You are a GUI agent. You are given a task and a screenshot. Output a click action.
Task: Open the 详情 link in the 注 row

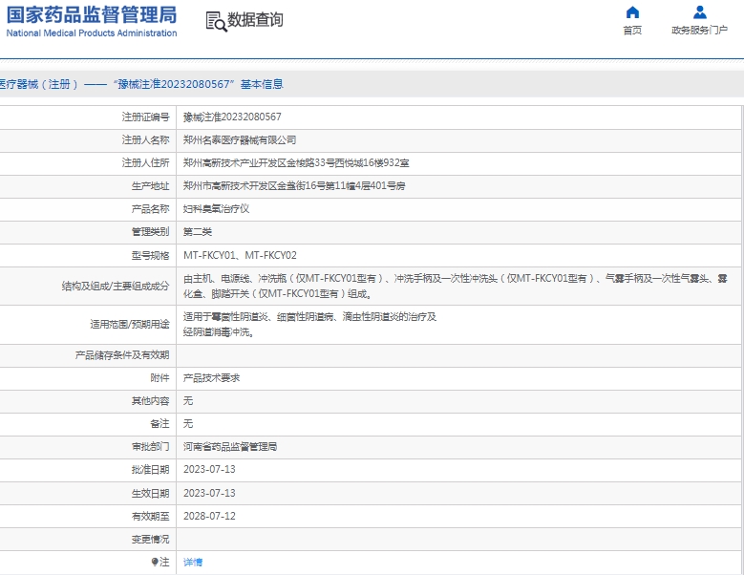pyautogui.click(x=193, y=563)
